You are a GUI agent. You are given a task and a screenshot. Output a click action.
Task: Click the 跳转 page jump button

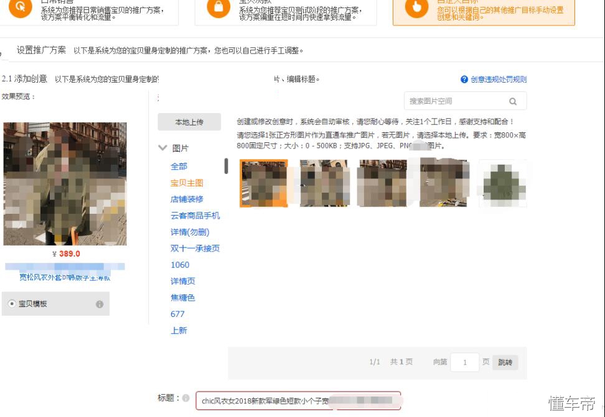(504, 362)
